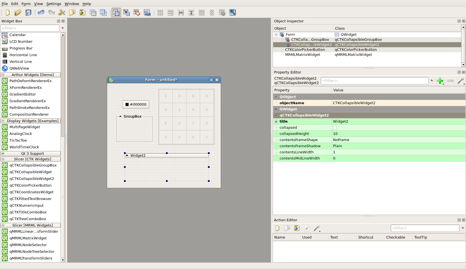This screenshot has height=269, width=466.
Task: Collapse Widget2 using its arrow toggle
Action: pyautogui.click(x=127, y=155)
